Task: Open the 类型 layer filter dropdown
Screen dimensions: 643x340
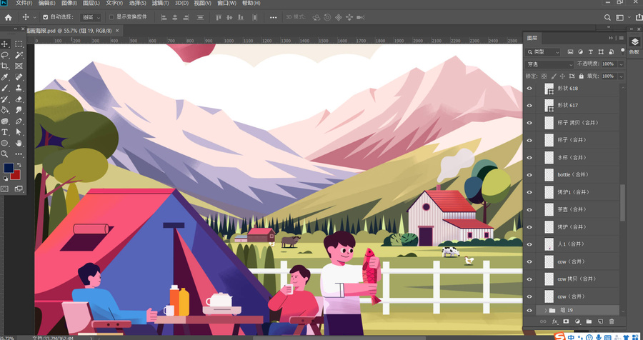Action: coord(542,52)
